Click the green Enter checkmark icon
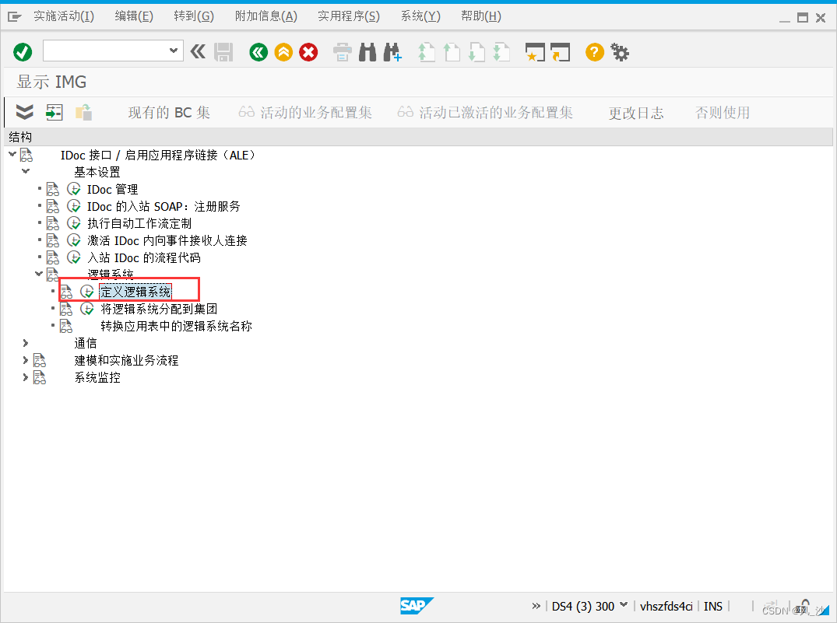This screenshot has width=837, height=623. tap(23, 52)
